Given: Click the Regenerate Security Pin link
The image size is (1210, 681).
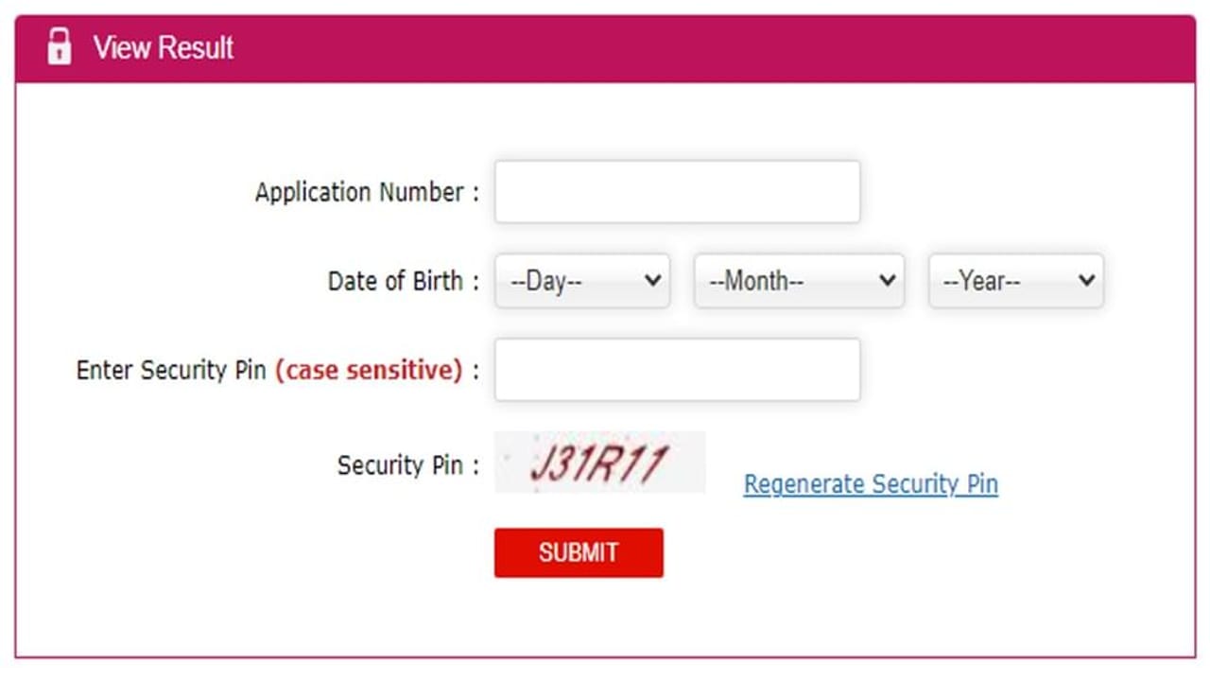Looking at the screenshot, I should (x=871, y=484).
